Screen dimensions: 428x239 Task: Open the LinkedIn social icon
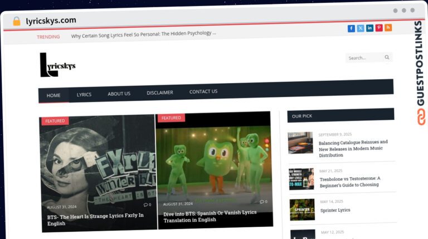[x=369, y=28]
